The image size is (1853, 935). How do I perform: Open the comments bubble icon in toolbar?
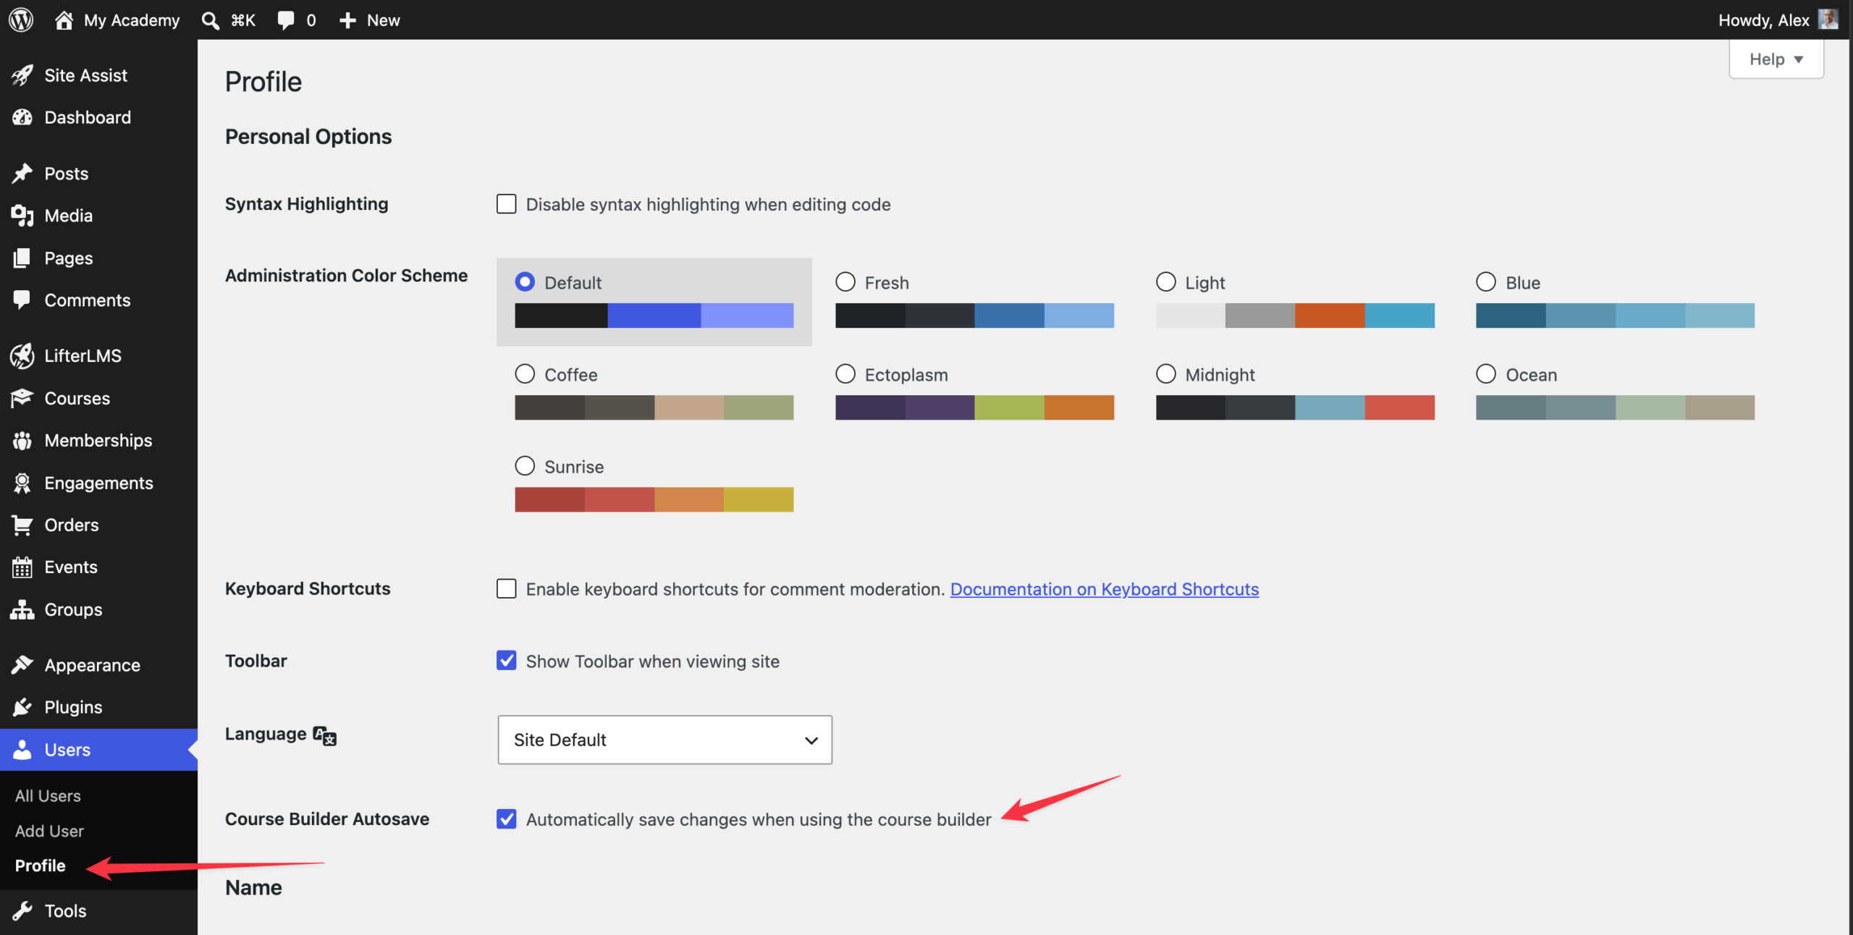tap(286, 20)
